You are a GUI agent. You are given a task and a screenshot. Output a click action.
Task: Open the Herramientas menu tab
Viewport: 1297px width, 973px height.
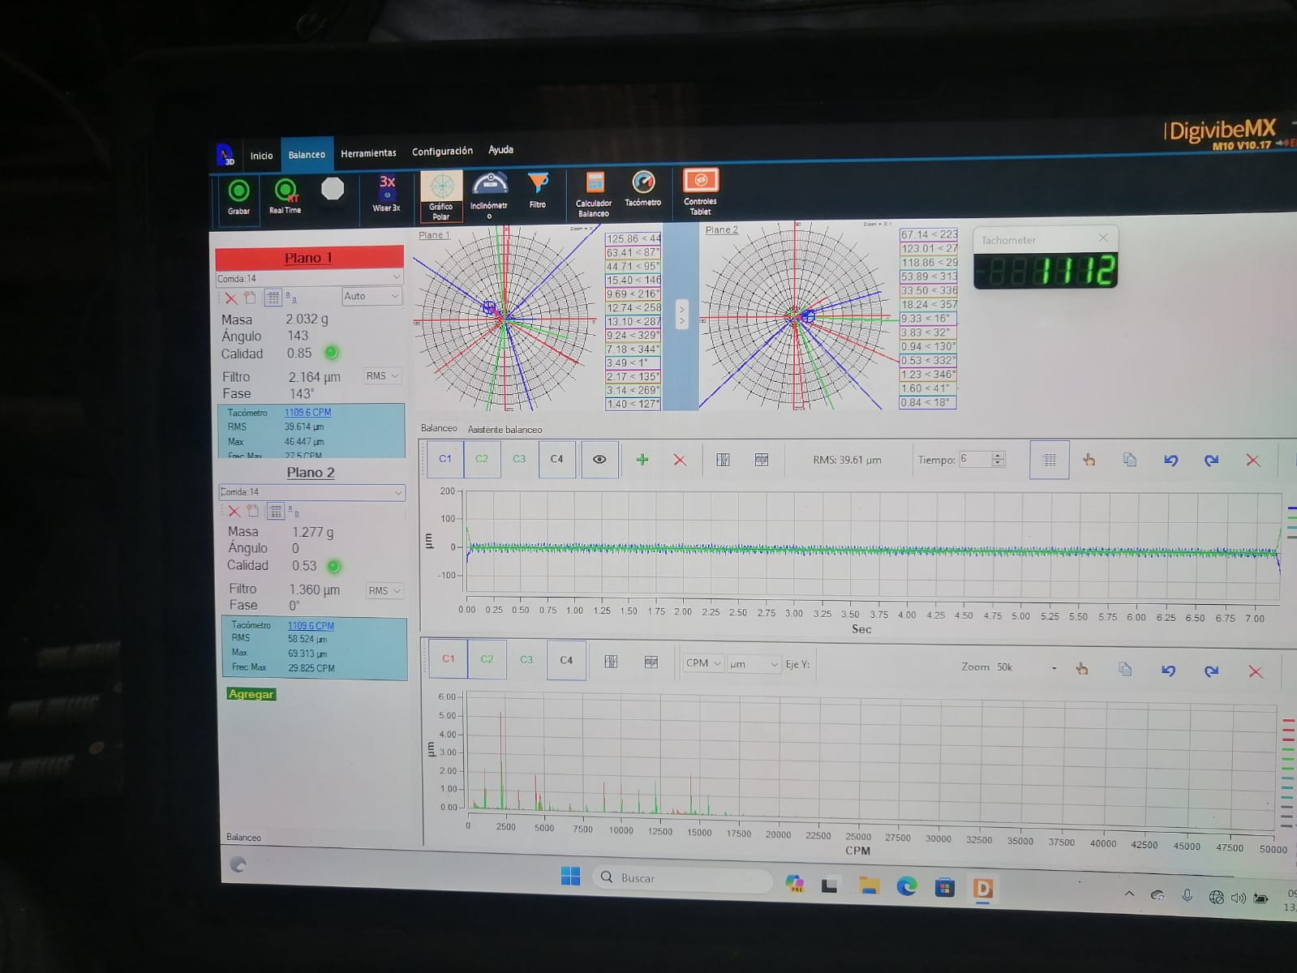(368, 153)
